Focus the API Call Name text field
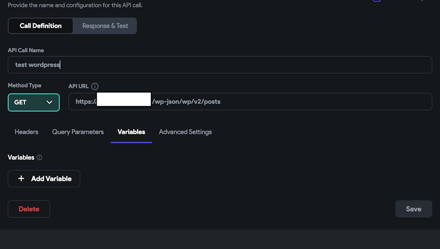Image resolution: width=440 pixels, height=249 pixels. coord(220,65)
